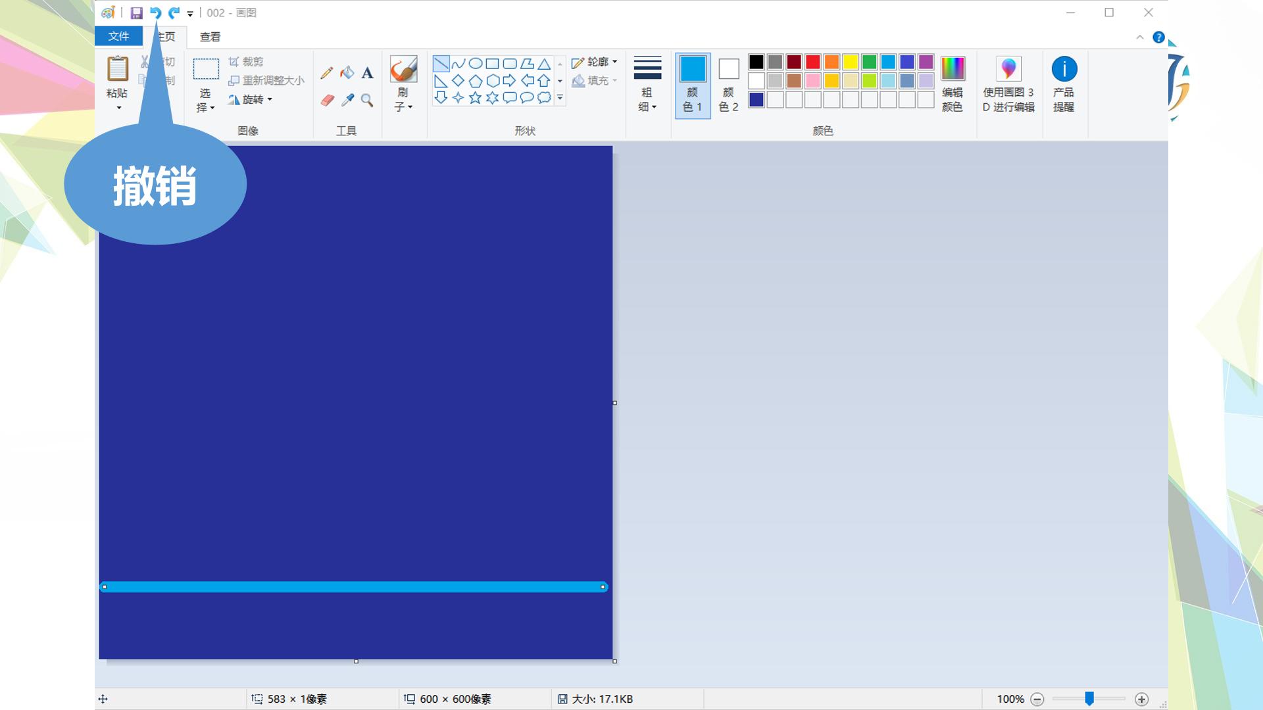Select the Color picker eyedropper tool
1263x710 pixels.
click(347, 100)
